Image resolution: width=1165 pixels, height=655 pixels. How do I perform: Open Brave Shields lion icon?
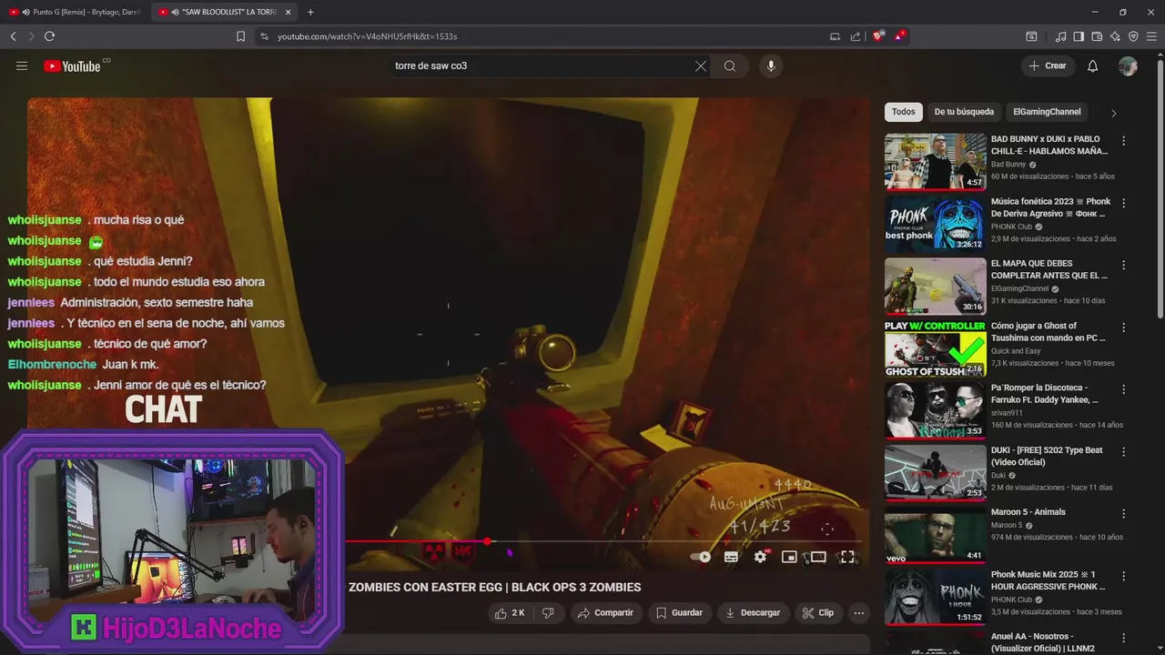tap(877, 36)
